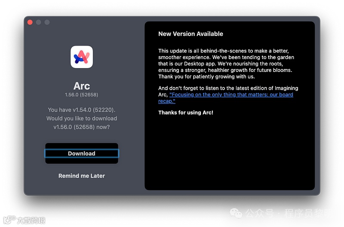Click the version text "1.56.0 (52658)" under Arc
Image resolution: width=344 pixels, height=227 pixels.
pyautogui.click(x=82, y=95)
